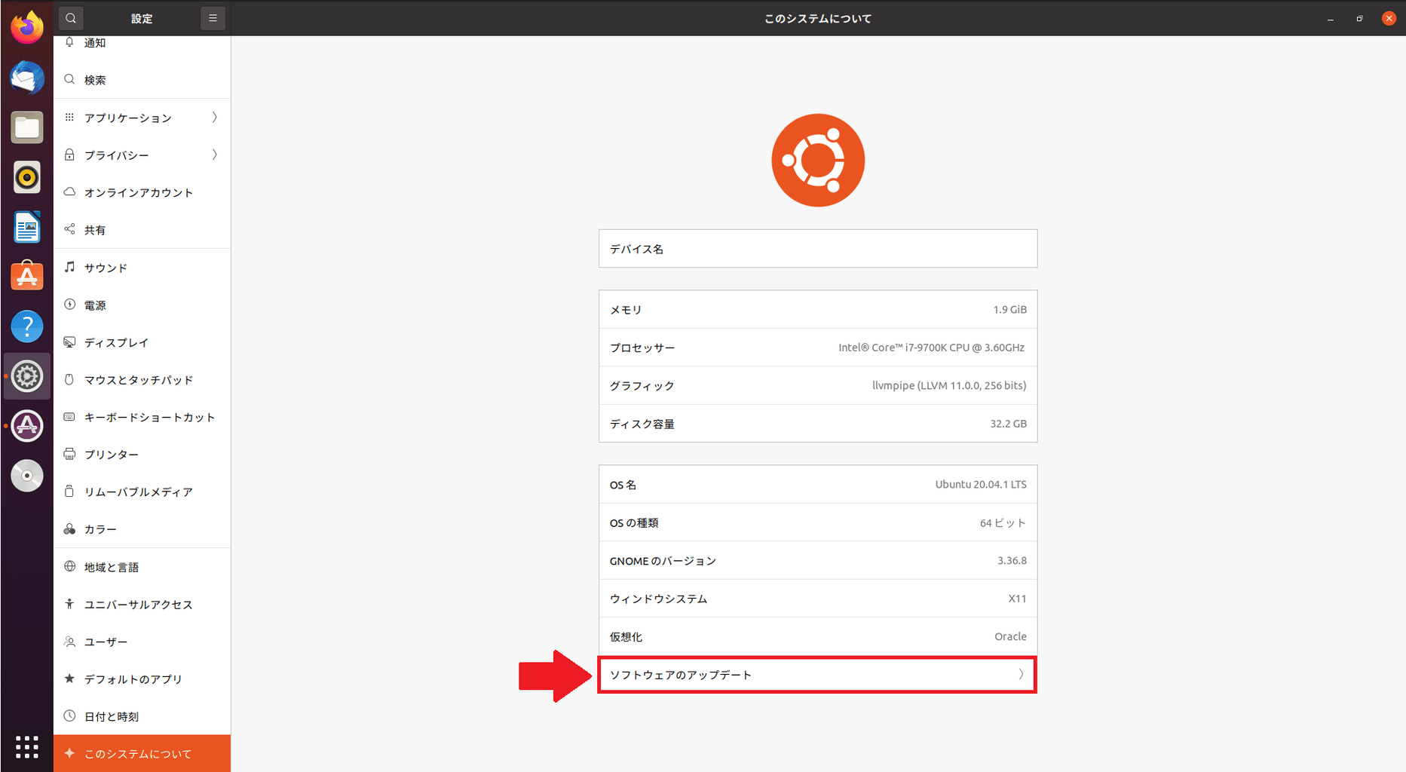Click the Ubuntu logo image
1406x772 pixels.
818,160
